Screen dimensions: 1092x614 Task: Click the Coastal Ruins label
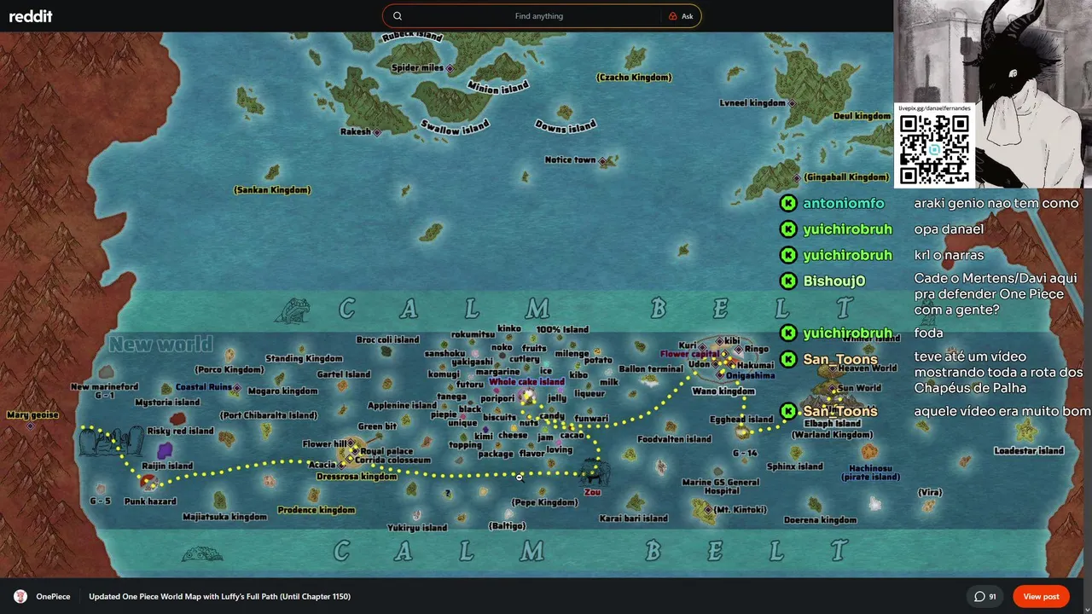coord(204,387)
